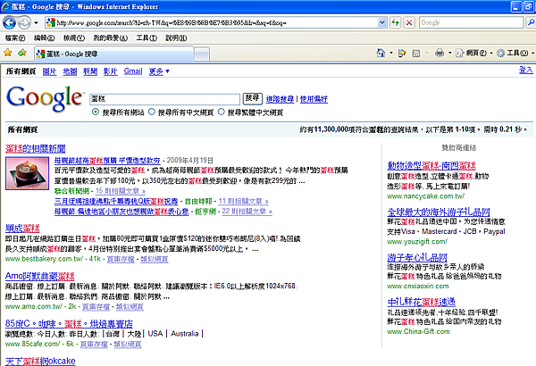
Task: Click inside the browser address bar URL
Action: [x=215, y=23]
